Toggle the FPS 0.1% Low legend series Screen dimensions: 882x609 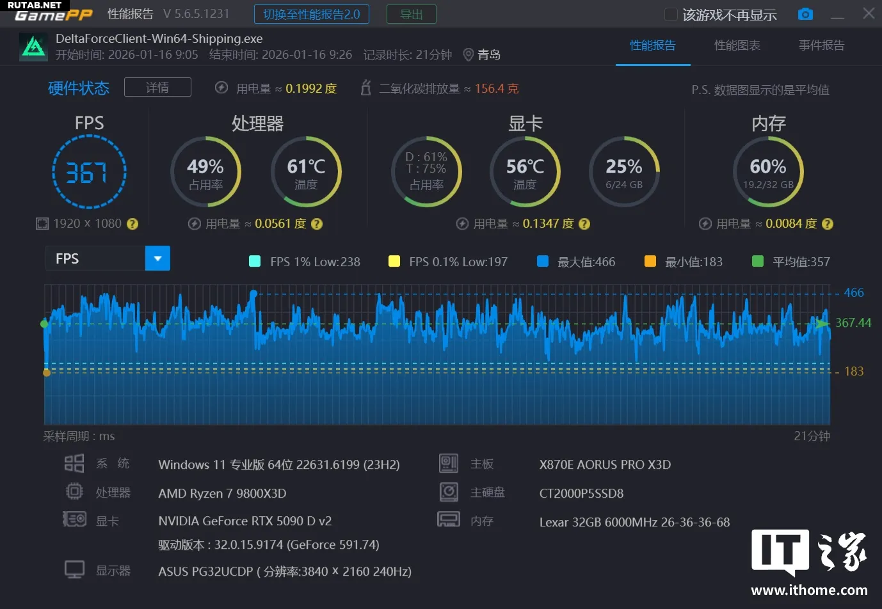[394, 261]
